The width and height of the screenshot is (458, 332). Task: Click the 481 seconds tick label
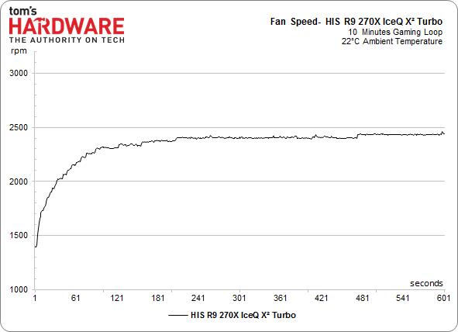[x=362, y=298]
